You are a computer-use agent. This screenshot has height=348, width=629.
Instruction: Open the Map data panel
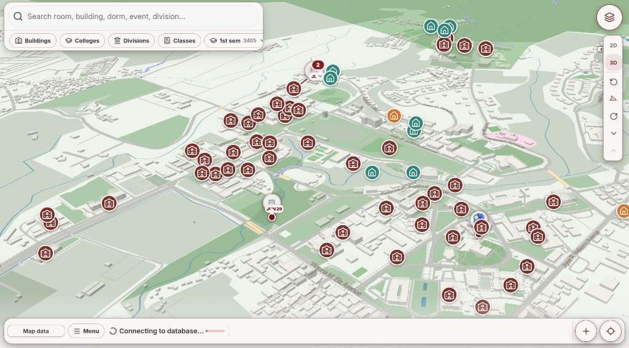[36, 331]
